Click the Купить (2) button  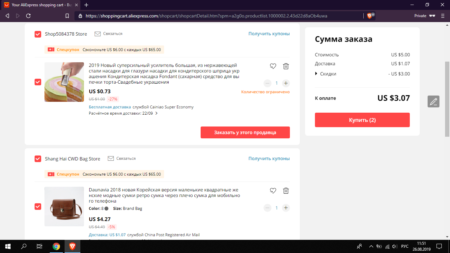tap(362, 120)
